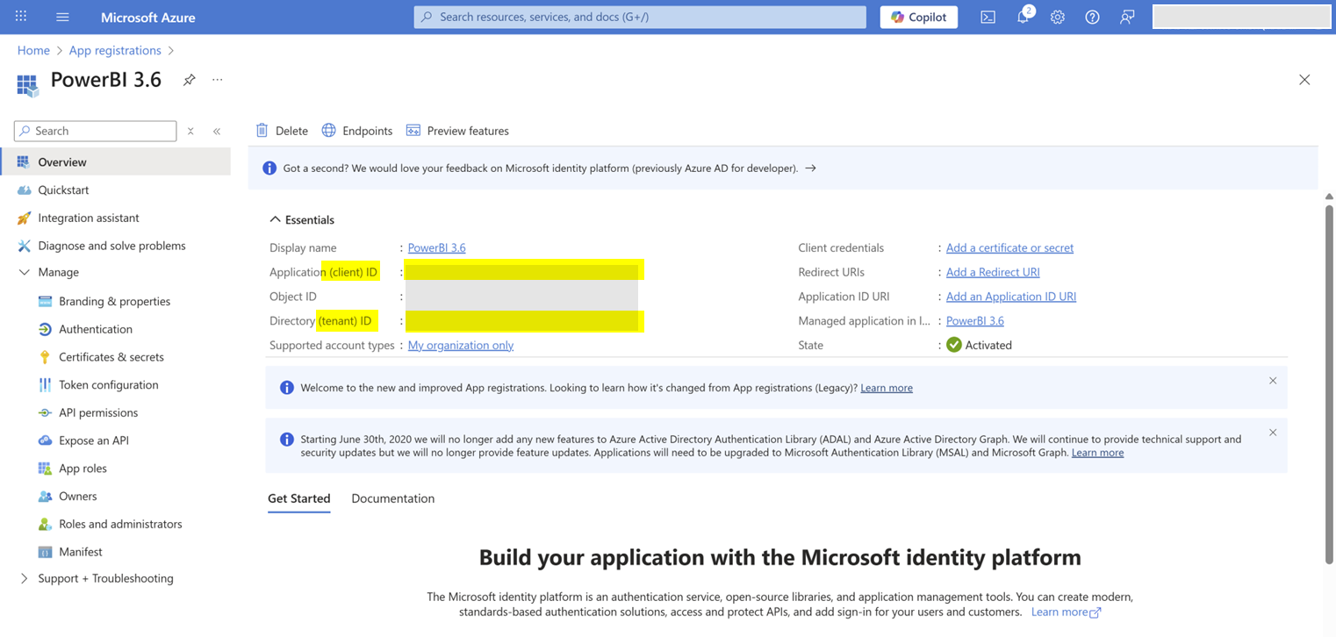
Task: Collapse the Essentials section
Action: click(x=275, y=219)
